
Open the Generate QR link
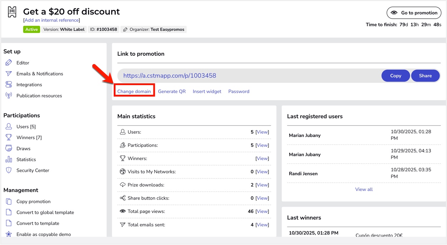(172, 92)
